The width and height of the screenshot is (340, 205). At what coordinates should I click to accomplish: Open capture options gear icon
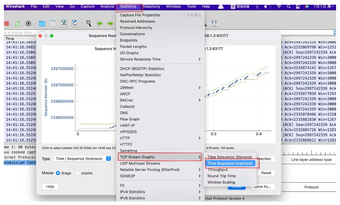pyautogui.click(x=28, y=24)
